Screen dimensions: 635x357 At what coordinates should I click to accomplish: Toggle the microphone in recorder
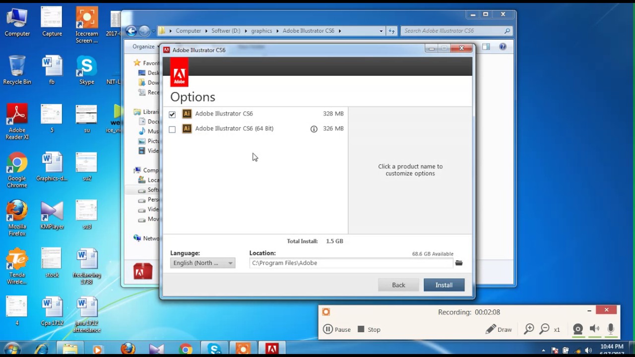pyautogui.click(x=611, y=329)
